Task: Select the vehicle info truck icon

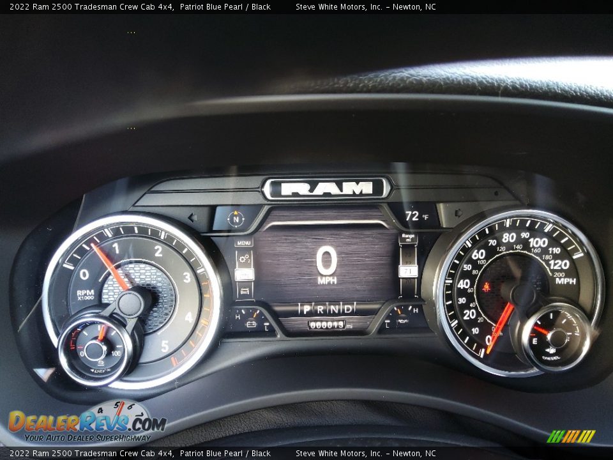Action: click(x=245, y=291)
